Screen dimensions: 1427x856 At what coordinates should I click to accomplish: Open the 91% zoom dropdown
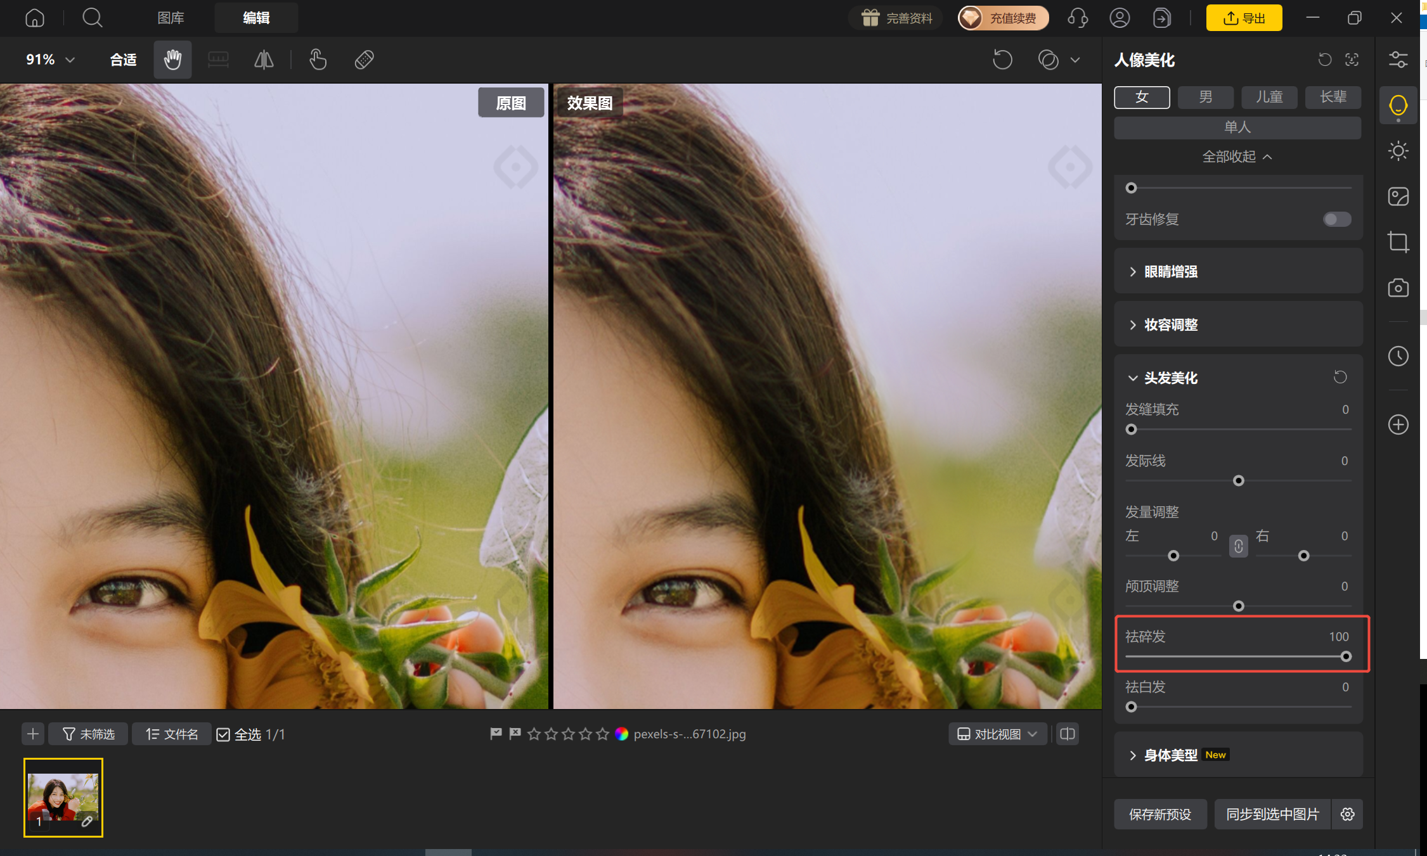(51, 60)
